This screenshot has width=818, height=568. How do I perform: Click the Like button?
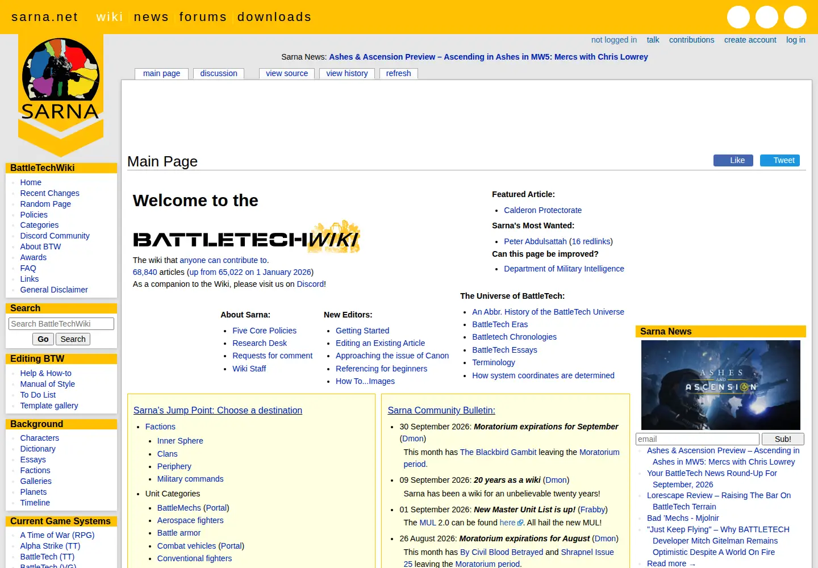coord(733,160)
